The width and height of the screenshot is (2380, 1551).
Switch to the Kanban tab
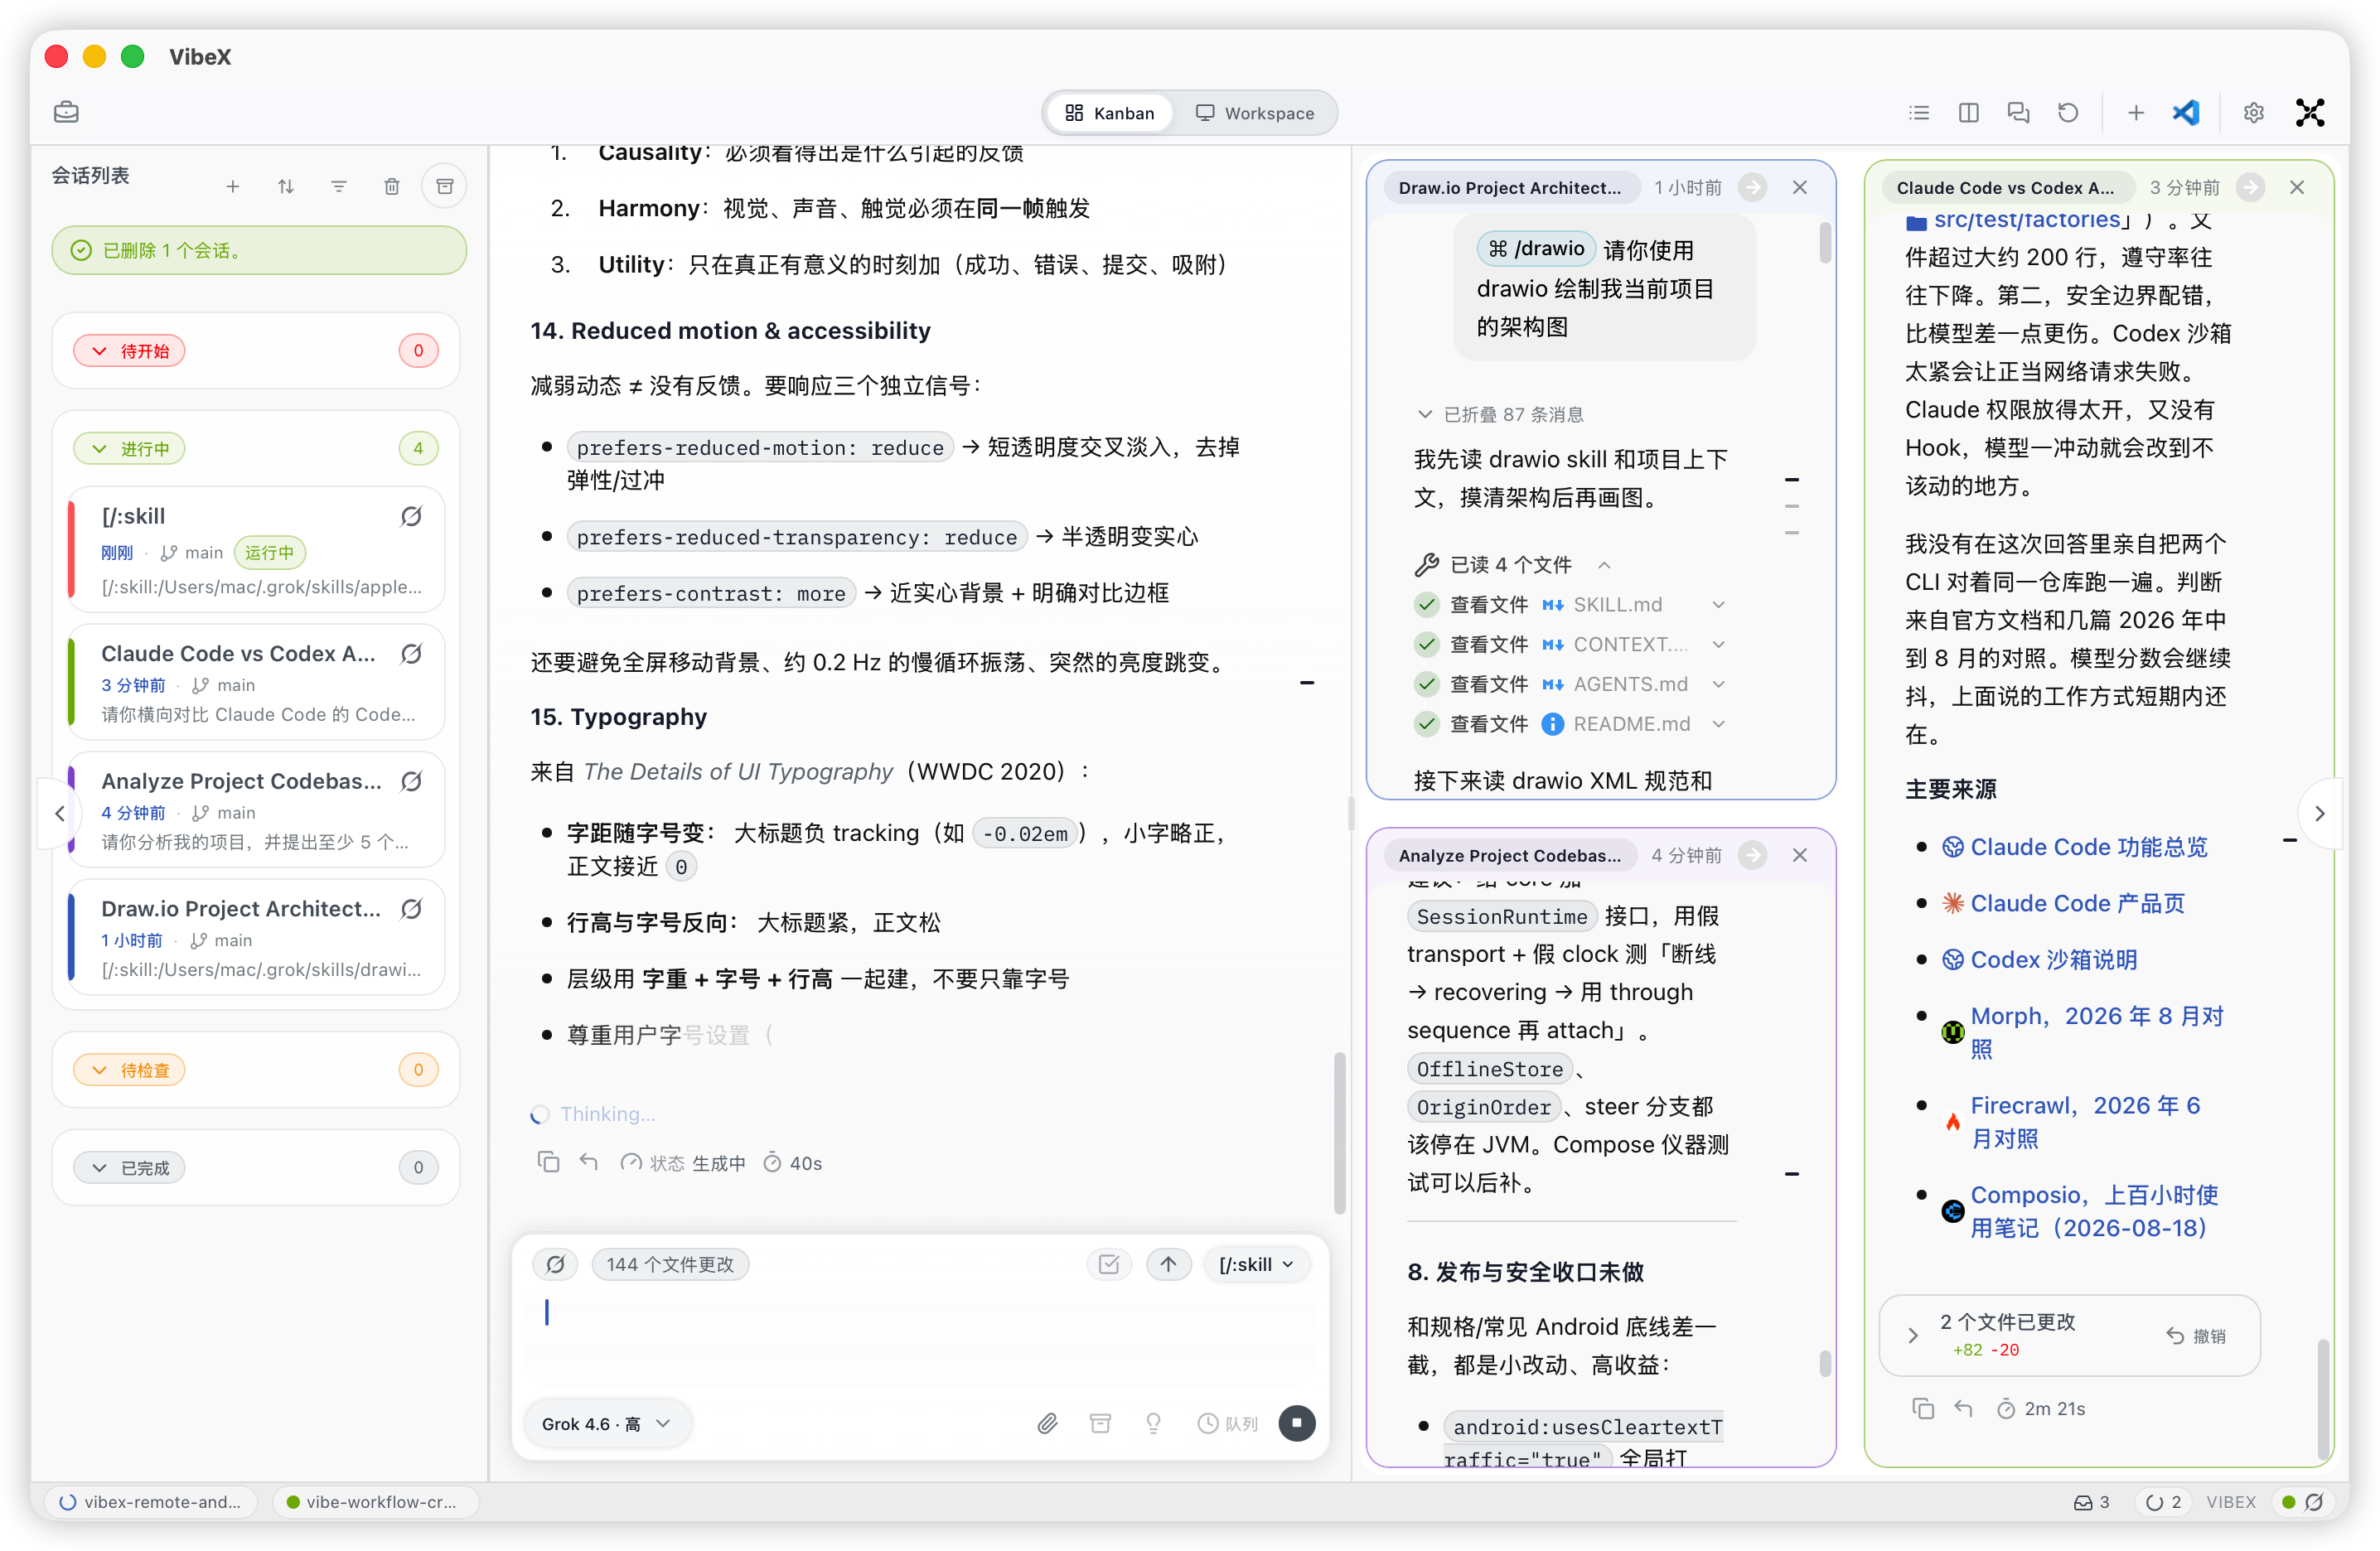coord(1109,113)
